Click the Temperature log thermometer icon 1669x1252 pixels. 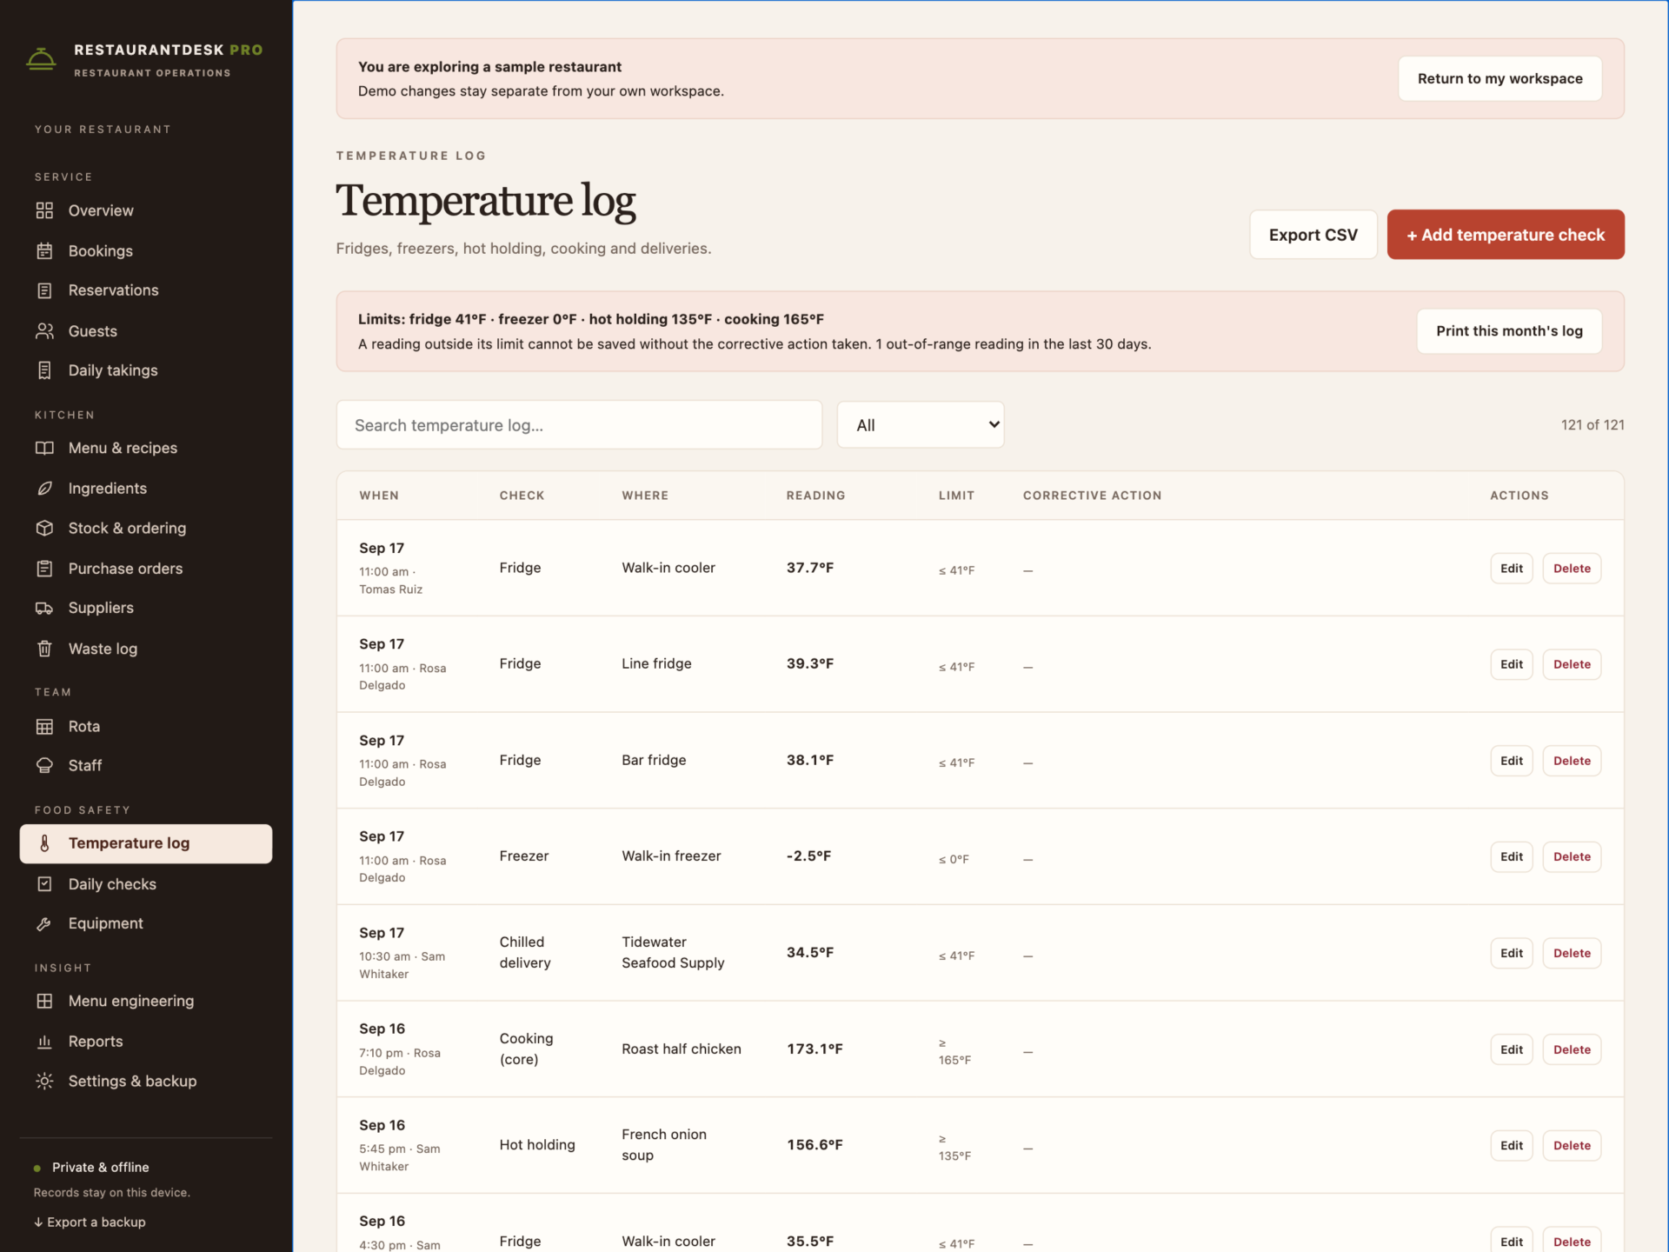[44, 843]
